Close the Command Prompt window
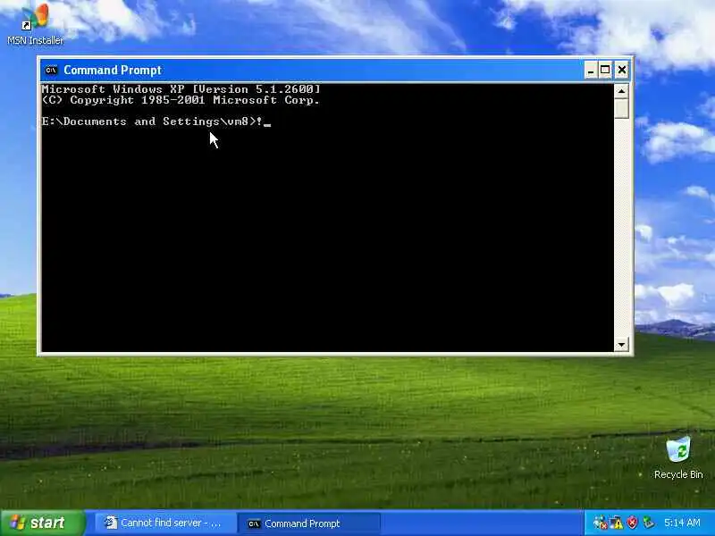715x536 pixels. tap(621, 71)
